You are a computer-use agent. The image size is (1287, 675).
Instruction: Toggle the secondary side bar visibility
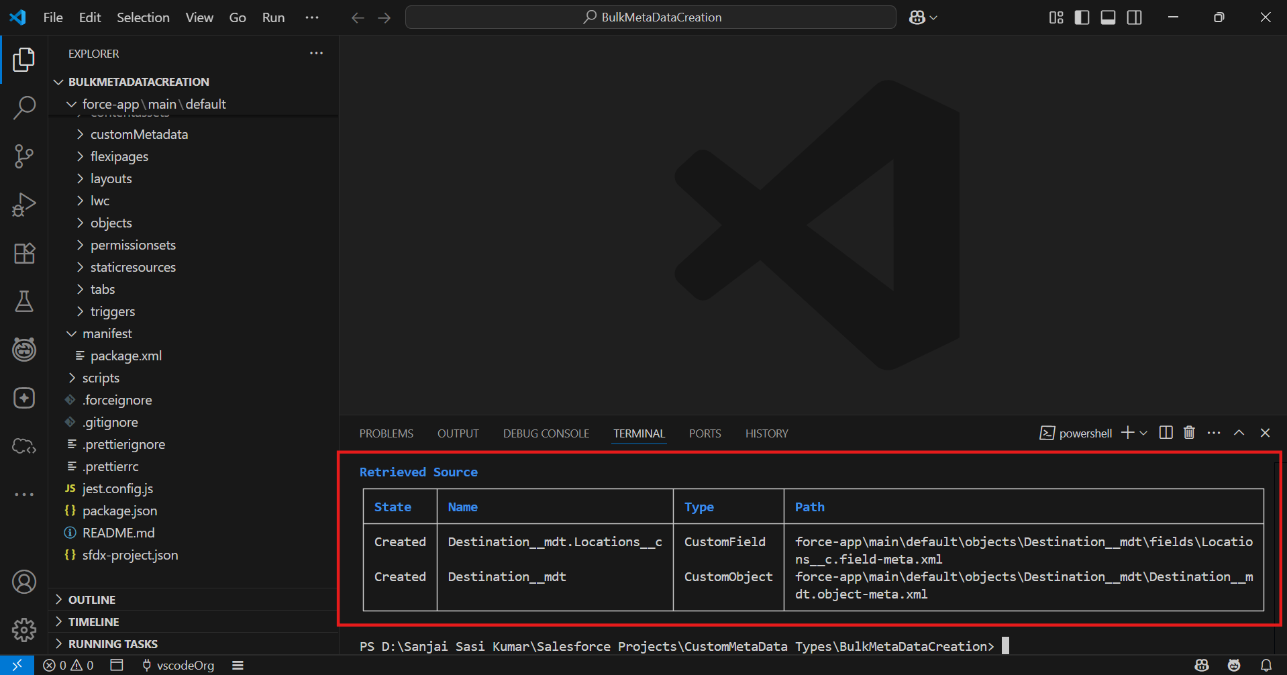tap(1134, 17)
